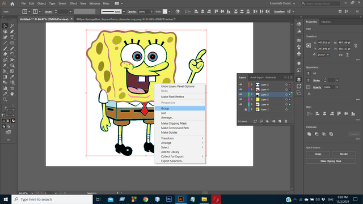This screenshot has height=204, width=363.
Task: Click red selection color square of Layer 2
Action: click(x=290, y=84)
